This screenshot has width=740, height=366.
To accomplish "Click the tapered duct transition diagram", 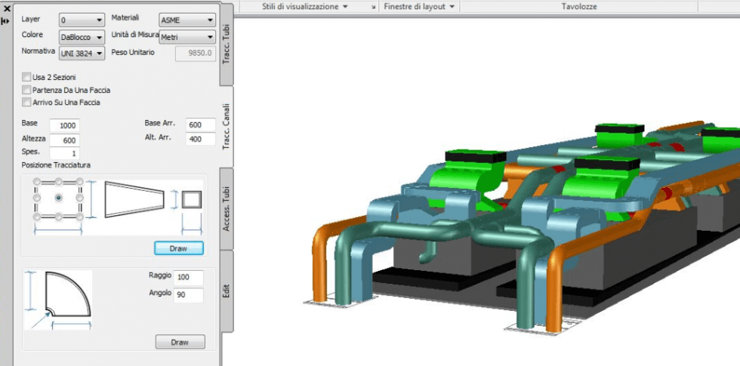I will (133, 200).
